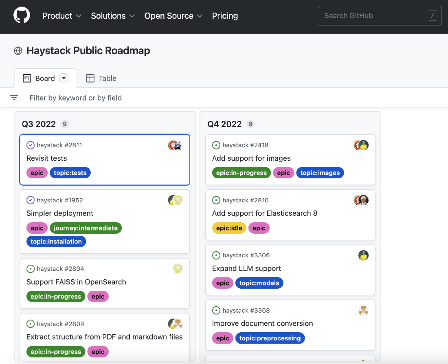The height and width of the screenshot is (364, 448).
Task: Click the GitHub Octocat logo
Action: (22, 16)
